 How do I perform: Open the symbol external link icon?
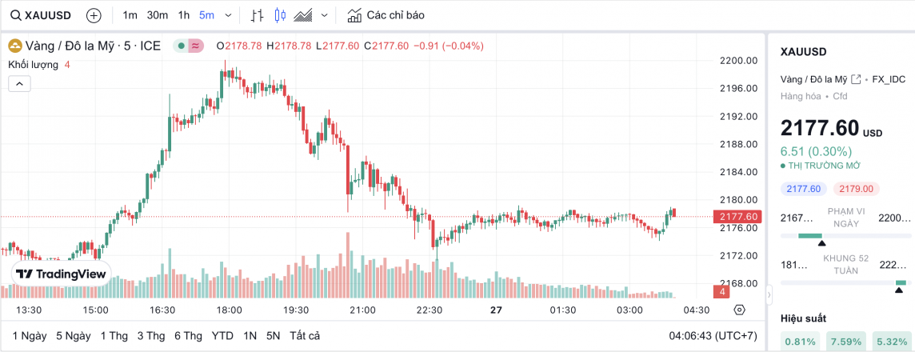pos(856,78)
